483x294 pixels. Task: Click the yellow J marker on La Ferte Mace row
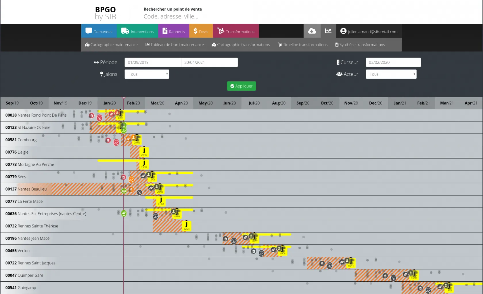coord(161,201)
